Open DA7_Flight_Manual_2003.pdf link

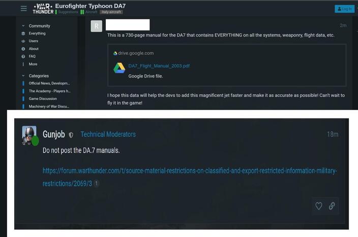pyautogui.click(x=159, y=66)
